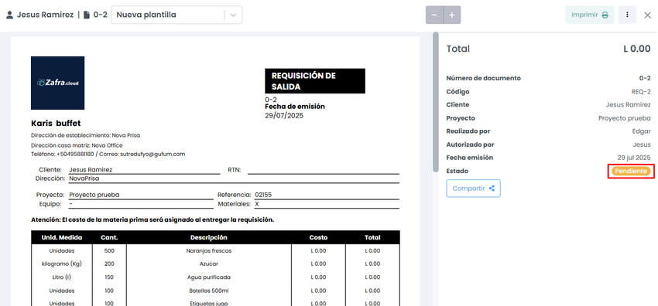
Task: Click the share icon in Compartir
Action: [492, 189]
